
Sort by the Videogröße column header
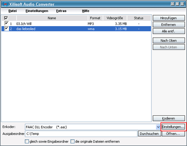[115, 18]
